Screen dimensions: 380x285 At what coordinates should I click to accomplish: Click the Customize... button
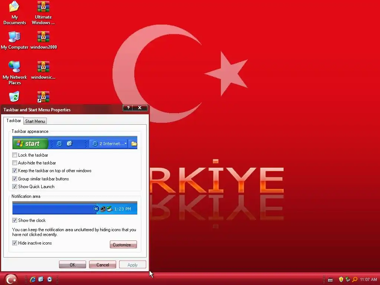coord(123,245)
